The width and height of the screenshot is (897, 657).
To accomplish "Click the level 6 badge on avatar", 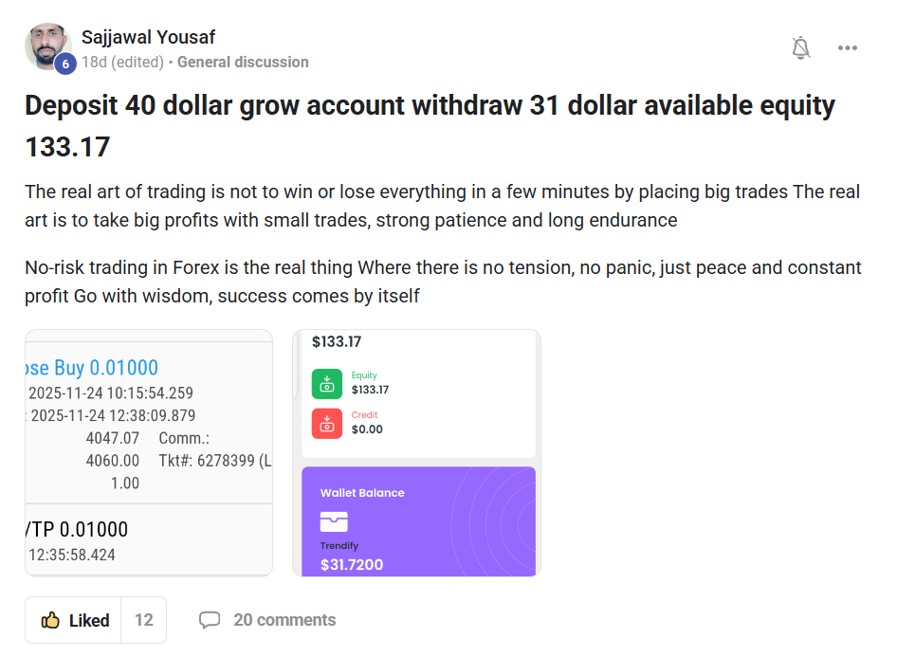I will (65, 64).
